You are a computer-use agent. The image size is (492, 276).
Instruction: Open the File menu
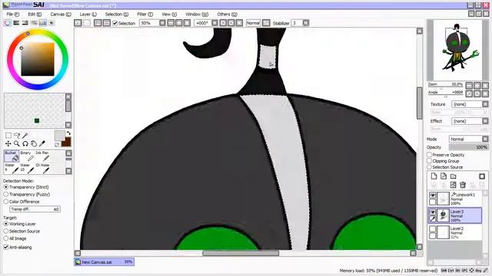click(13, 14)
